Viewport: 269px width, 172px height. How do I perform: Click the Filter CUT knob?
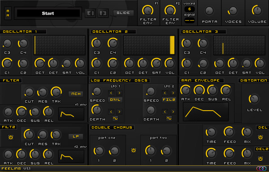pos(29,92)
